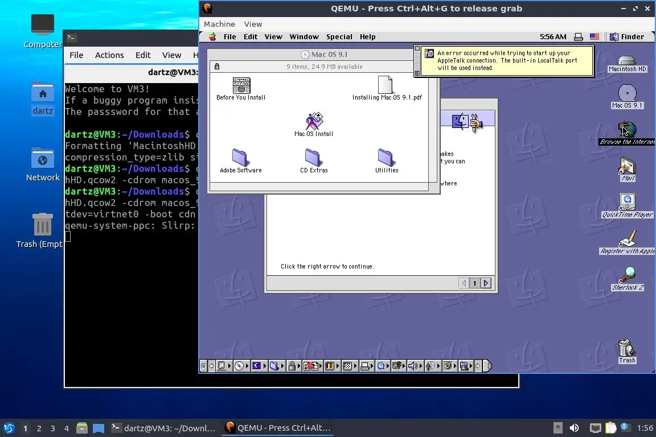Click the Network icon on the Linux desktop
This screenshot has width=656, height=437.
pos(43,164)
